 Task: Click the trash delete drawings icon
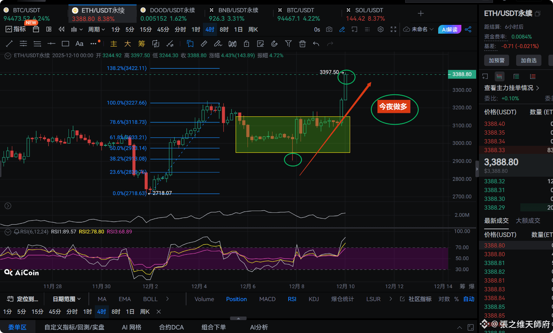(x=302, y=44)
